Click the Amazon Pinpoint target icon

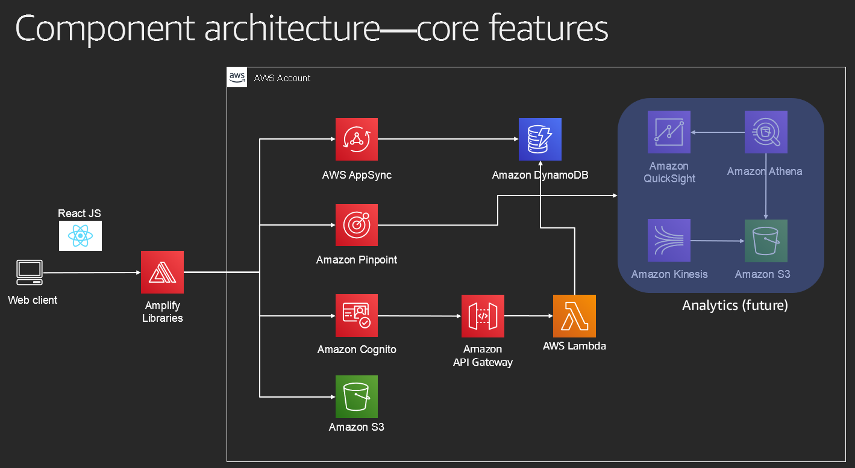click(357, 225)
